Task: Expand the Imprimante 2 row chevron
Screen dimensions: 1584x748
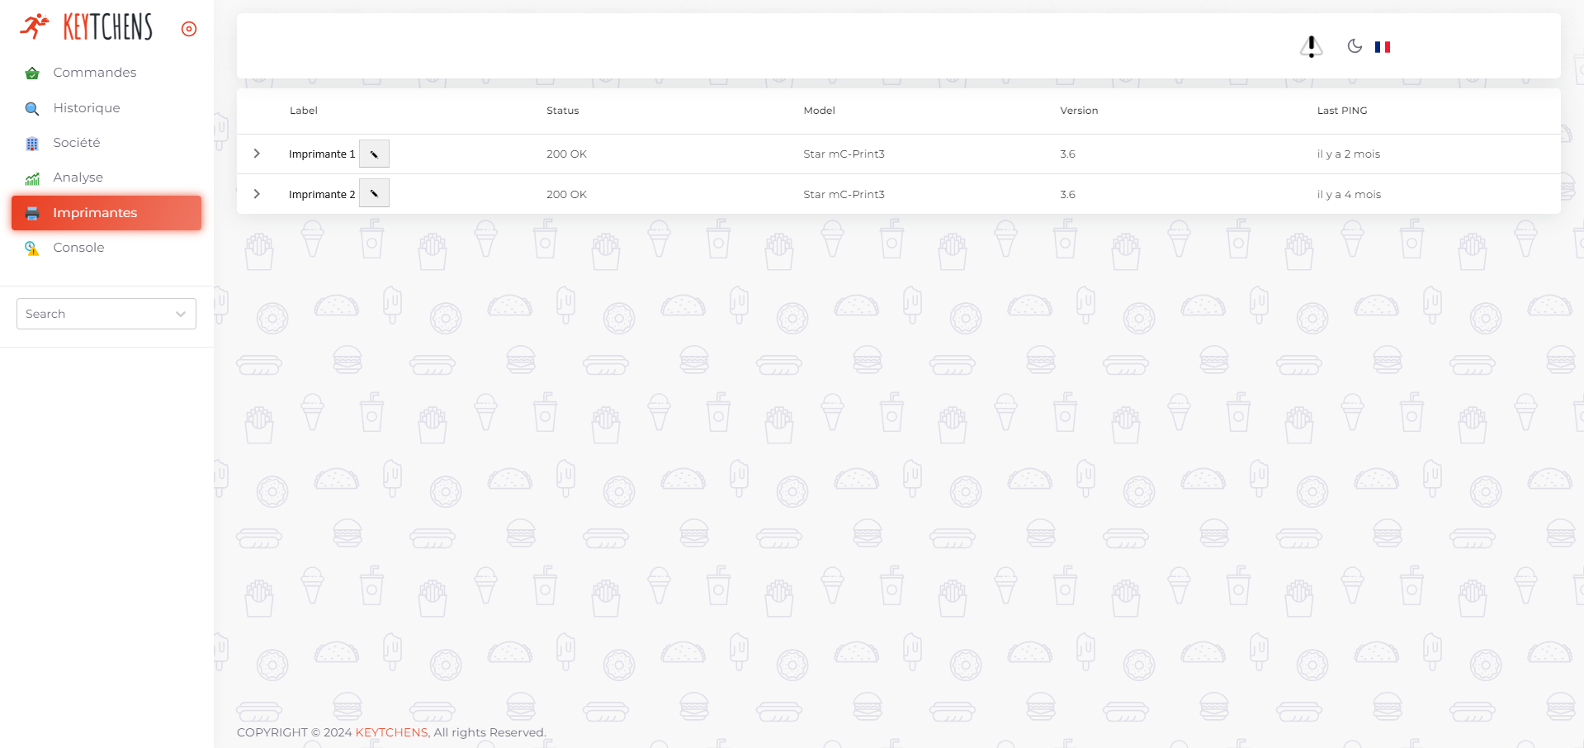Action: [x=257, y=194]
